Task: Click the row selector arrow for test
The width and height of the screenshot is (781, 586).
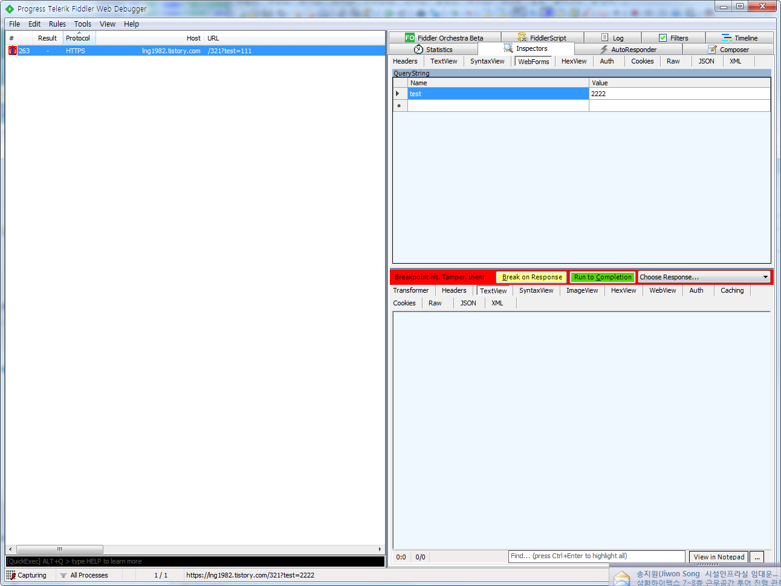Action: 398,94
